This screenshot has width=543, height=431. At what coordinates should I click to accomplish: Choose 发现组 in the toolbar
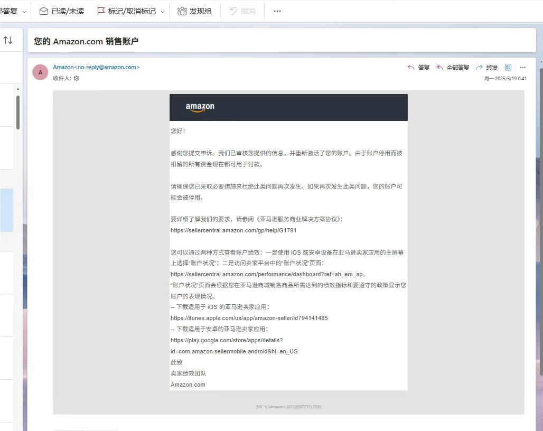tap(201, 11)
